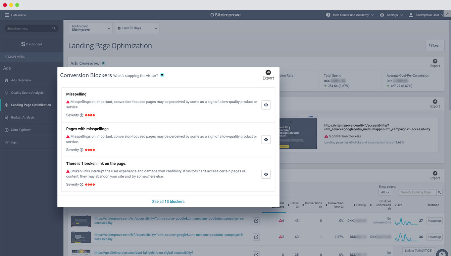Click the Search in menu field
This screenshot has height=256, width=451.
point(29,29)
